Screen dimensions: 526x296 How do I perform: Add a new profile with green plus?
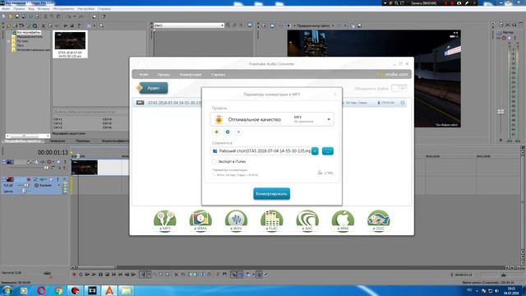pos(216,132)
